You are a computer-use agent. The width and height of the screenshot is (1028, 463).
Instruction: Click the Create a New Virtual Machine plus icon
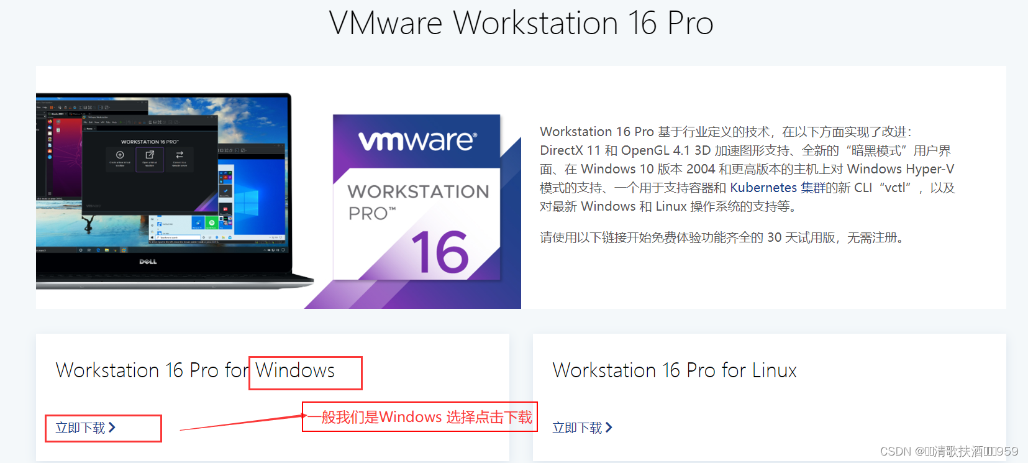coord(120,155)
